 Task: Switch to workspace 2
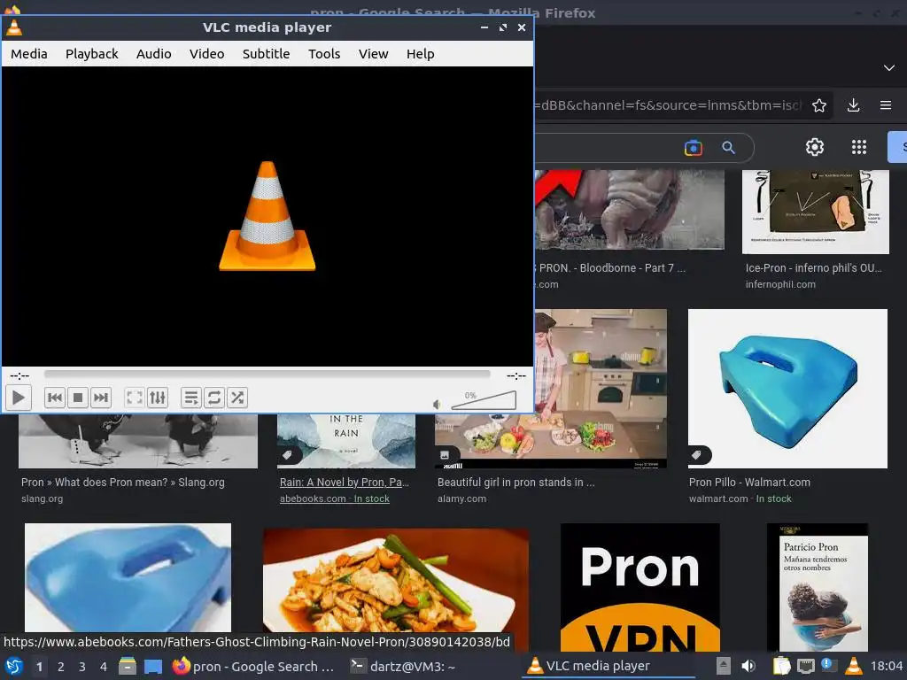pyautogui.click(x=61, y=667)
